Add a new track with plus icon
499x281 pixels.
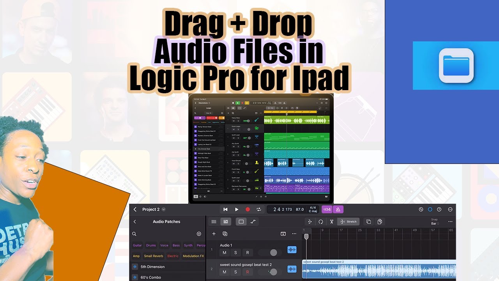pyautogui.click(x=214, y=234)
